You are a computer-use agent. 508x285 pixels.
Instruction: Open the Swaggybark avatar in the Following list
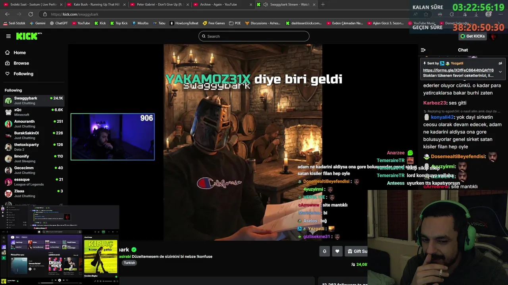(x=8, y=101)
